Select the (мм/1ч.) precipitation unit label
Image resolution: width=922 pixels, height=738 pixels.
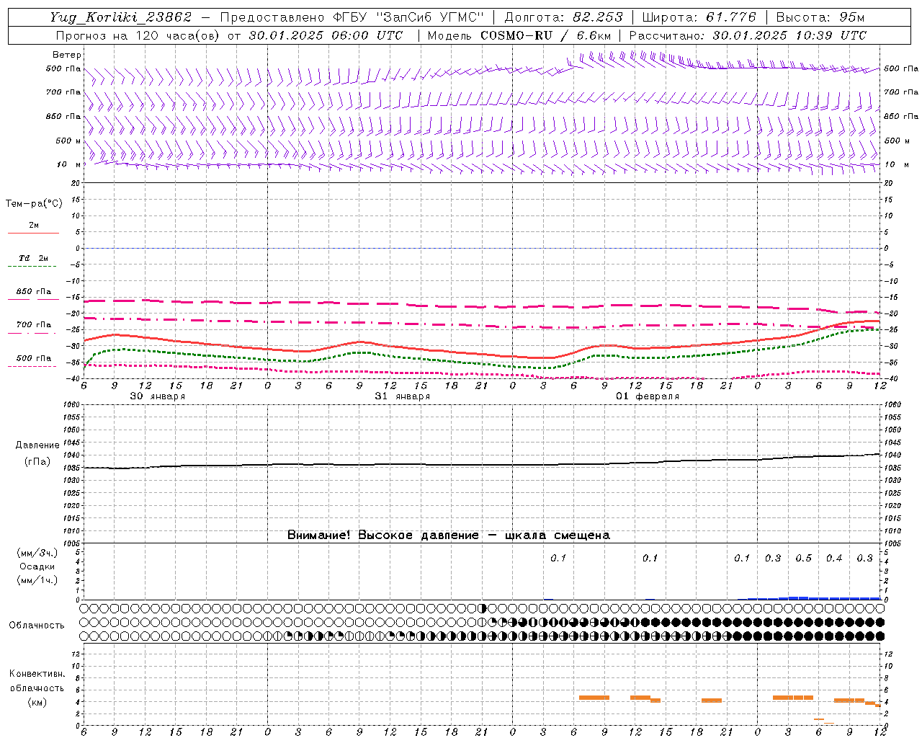click(37, 580)
